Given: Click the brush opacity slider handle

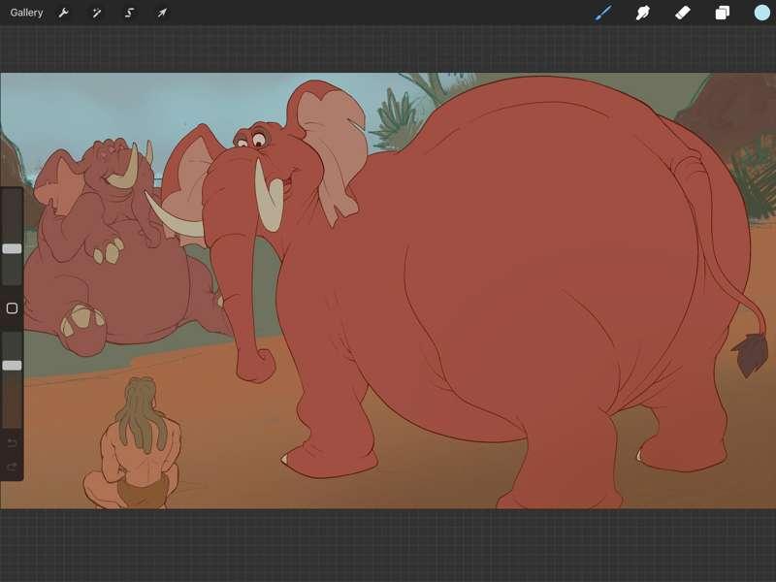Looking at the screenshot, I should point(12,366).
